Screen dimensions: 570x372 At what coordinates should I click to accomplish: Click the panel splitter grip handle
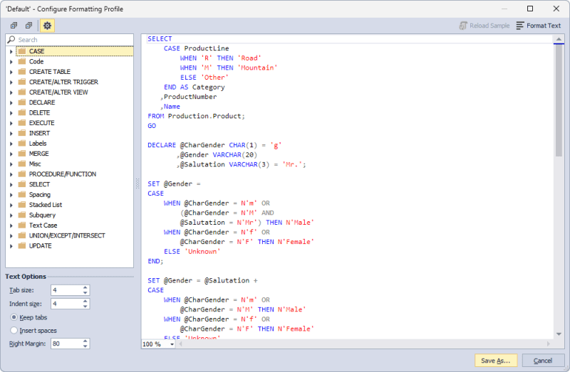point(138,184)
